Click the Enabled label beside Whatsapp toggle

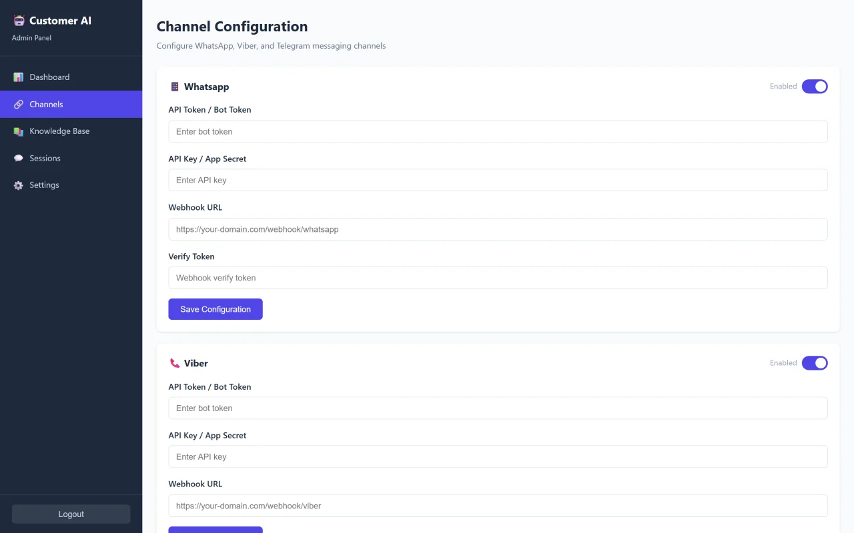click(x=783, y=87)
